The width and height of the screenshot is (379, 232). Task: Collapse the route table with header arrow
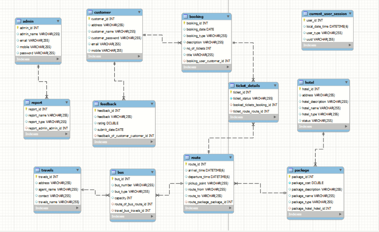point(230,157)
